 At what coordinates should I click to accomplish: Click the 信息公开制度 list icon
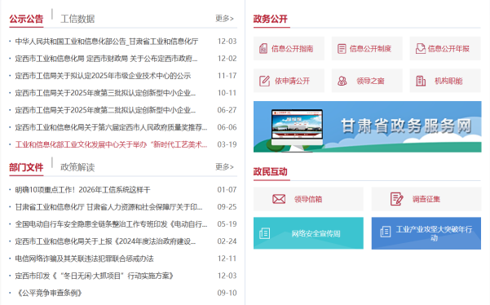point(342,48)
